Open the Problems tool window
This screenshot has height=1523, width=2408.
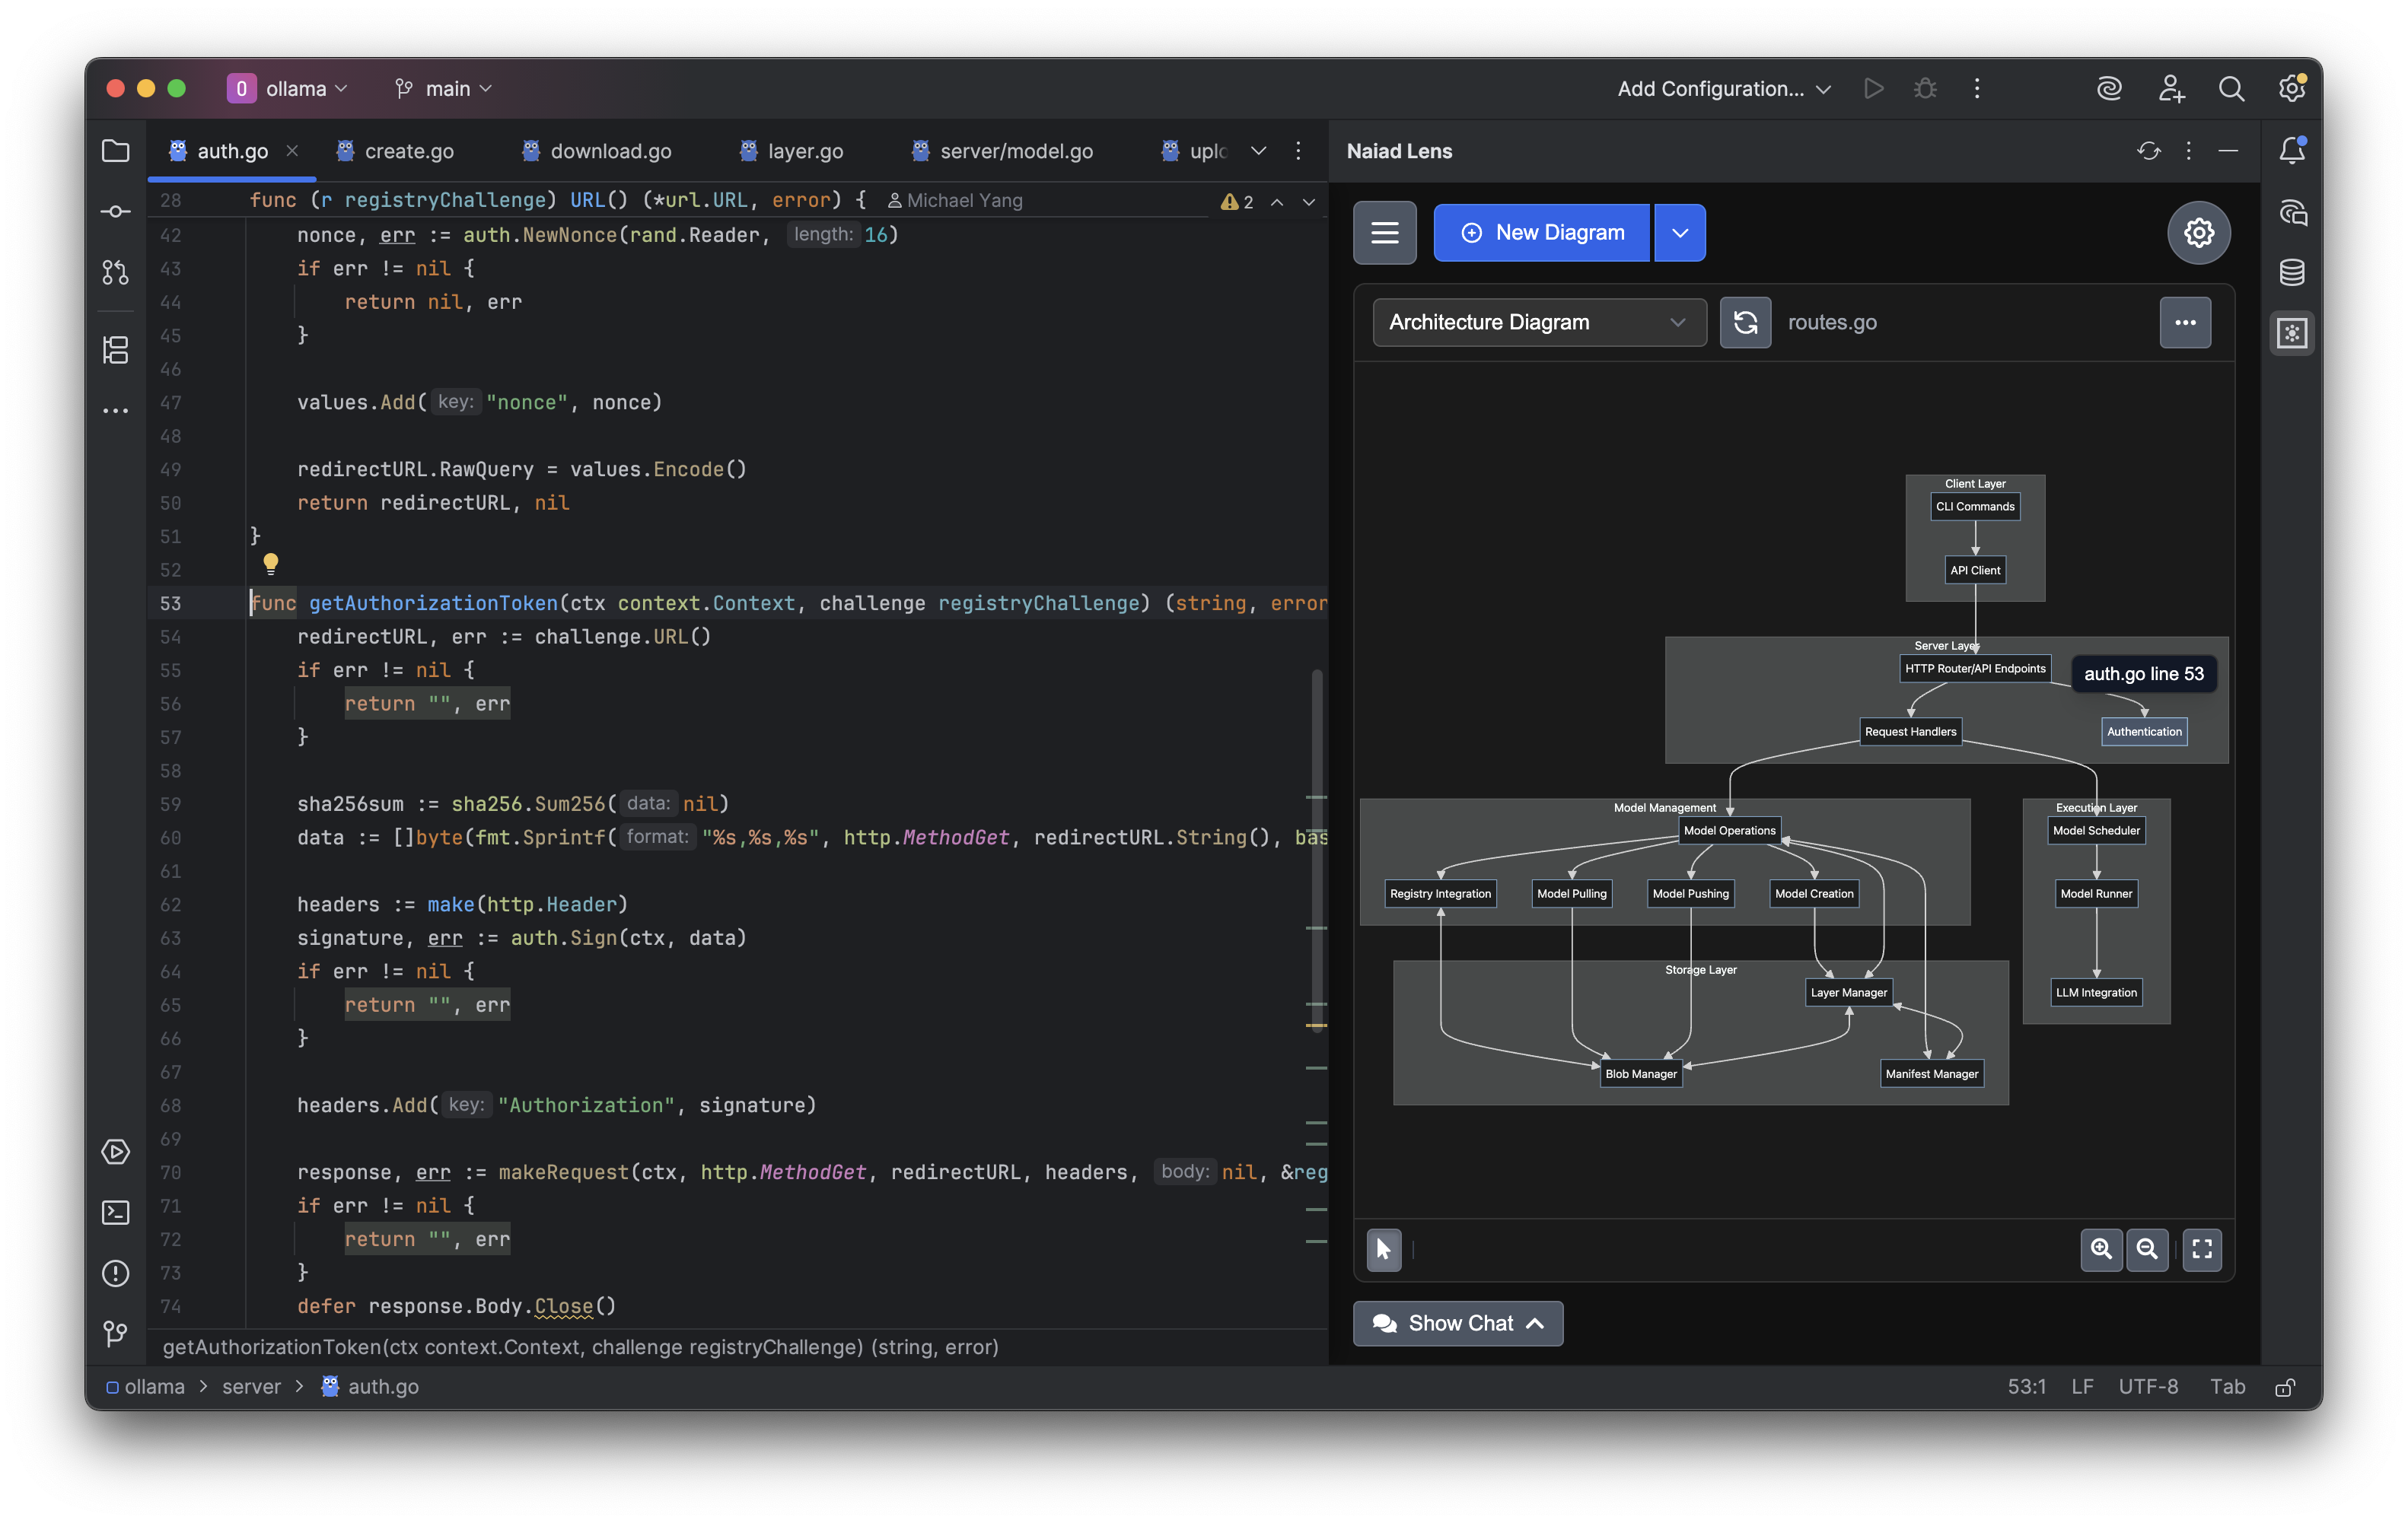[116, 1273]
